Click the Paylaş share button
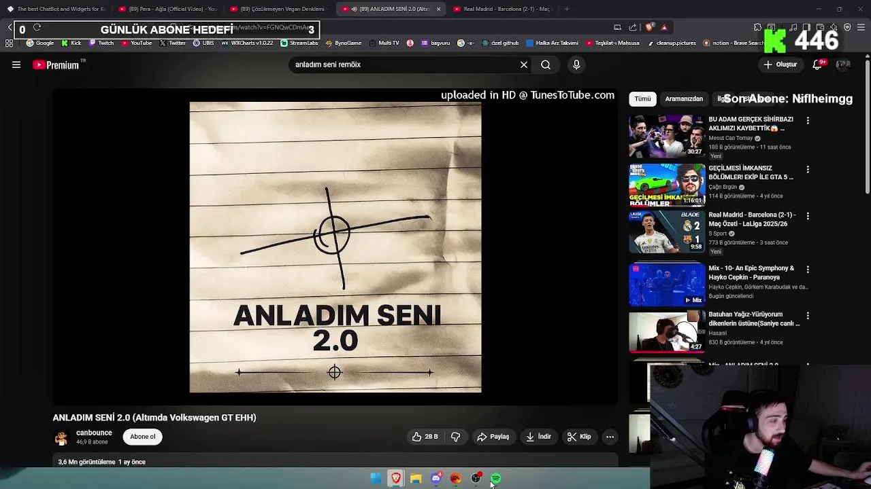The height and width of the screenshot is (489, 871). 493,437
